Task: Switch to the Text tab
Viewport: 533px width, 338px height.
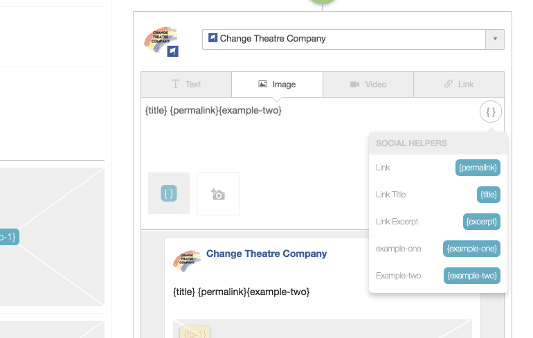Action: (186, 84)
